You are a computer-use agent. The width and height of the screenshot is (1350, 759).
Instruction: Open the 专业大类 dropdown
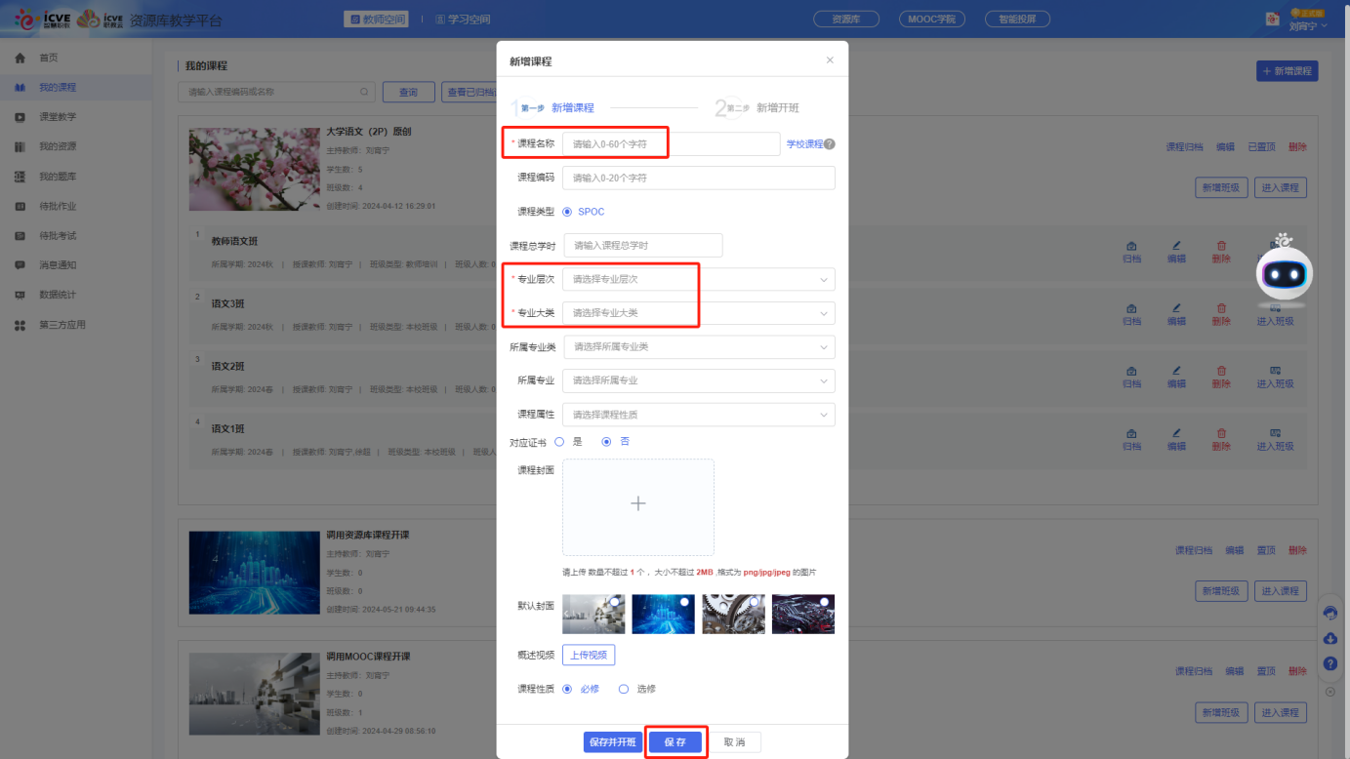tap(698, 313)
